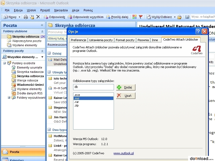Expand the Foldery wyszukiwania tree node

9,98
